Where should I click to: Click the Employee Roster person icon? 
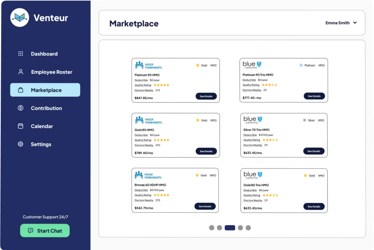(20, 71)
